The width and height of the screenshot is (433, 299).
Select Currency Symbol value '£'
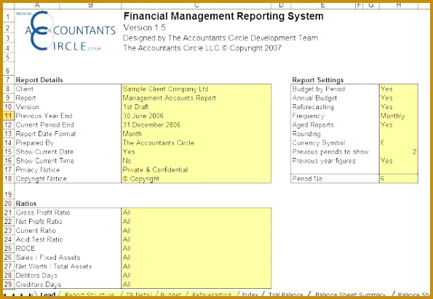tap(399, 143)
